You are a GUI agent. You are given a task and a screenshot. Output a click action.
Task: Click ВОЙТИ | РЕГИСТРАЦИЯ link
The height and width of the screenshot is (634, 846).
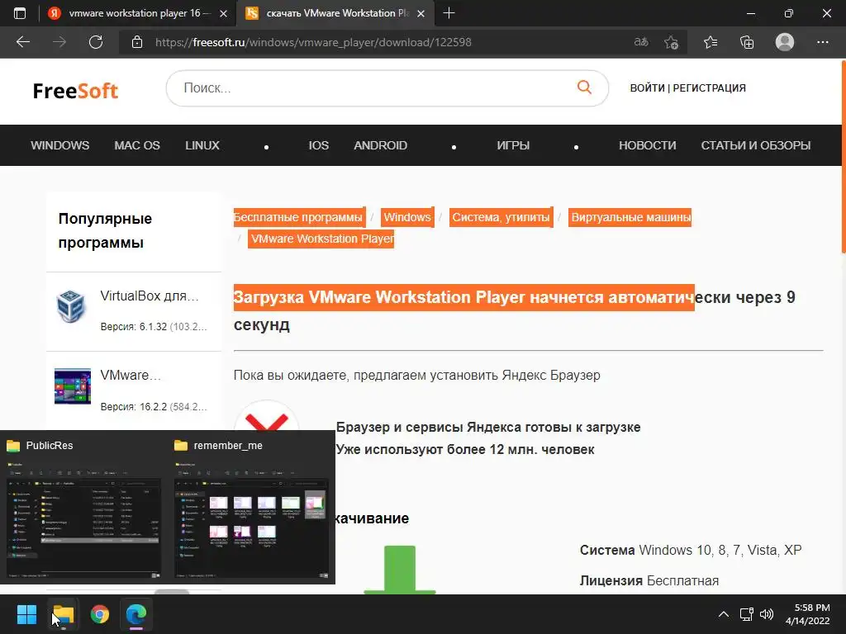click(688, 88)
